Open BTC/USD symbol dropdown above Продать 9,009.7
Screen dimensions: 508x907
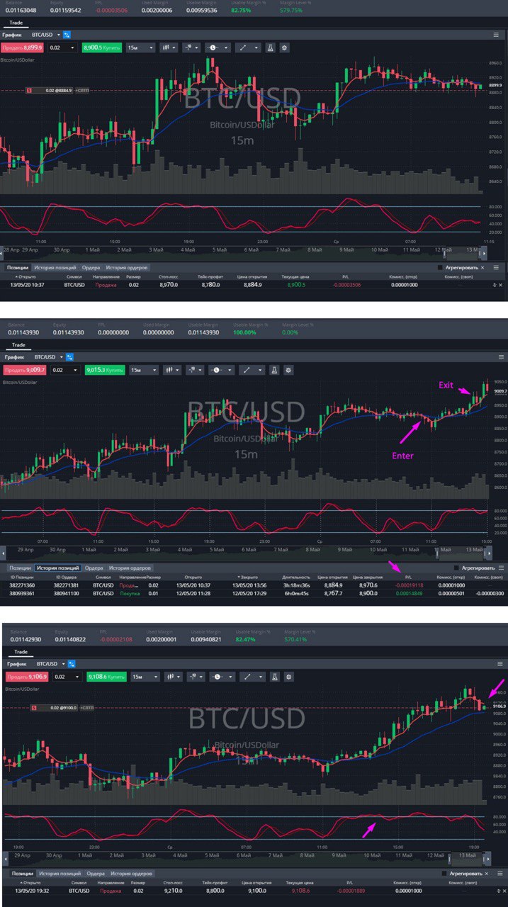[x=50, y=356]
